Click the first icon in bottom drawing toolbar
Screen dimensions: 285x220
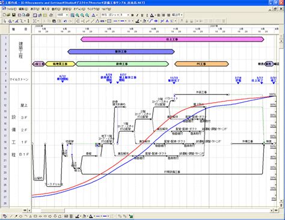(5, 216)
